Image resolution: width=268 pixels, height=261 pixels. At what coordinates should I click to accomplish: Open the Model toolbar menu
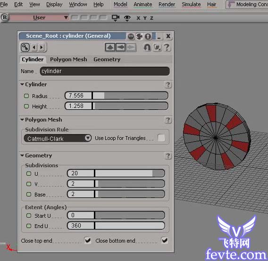[120, 4]
